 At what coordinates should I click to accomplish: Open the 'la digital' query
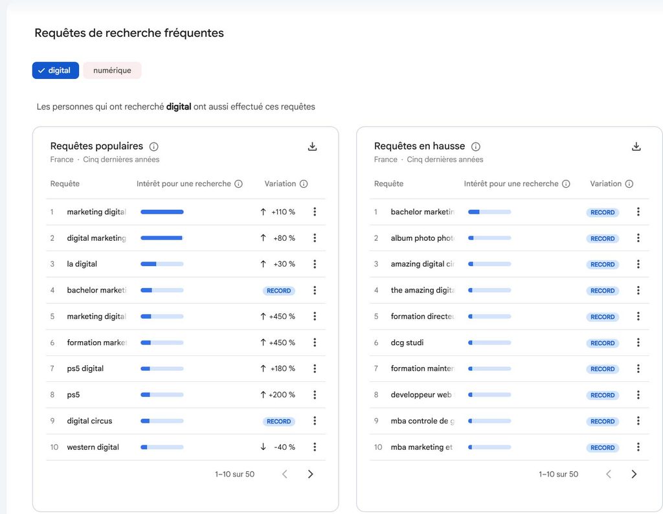[x=82, y=264]
